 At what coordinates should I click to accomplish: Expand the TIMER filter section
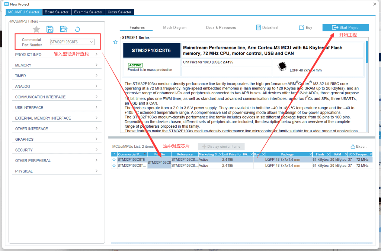coord(57,76)
